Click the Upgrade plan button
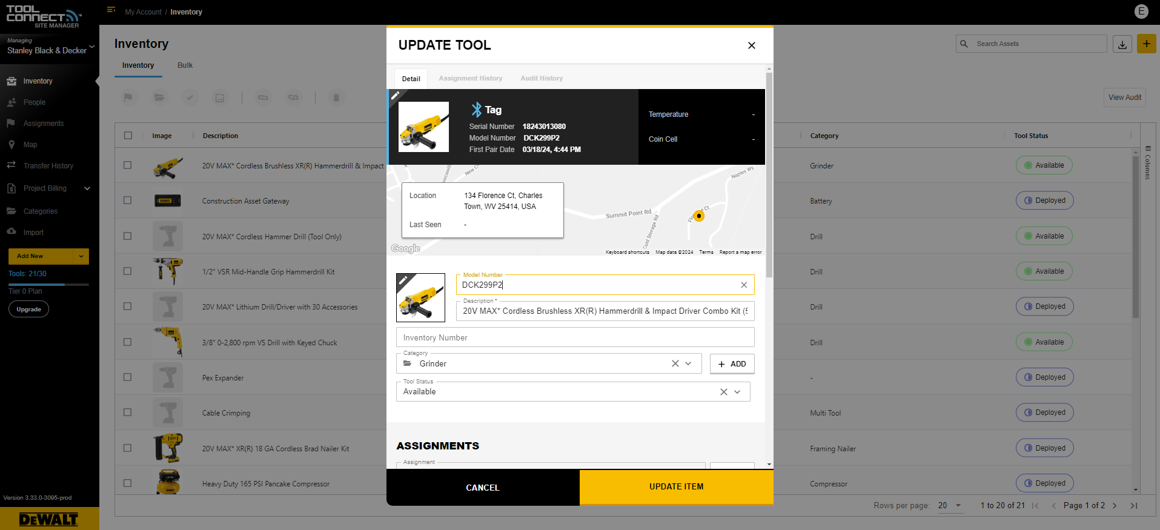Viewport: 1160px width, 530px height. point(29,310)
